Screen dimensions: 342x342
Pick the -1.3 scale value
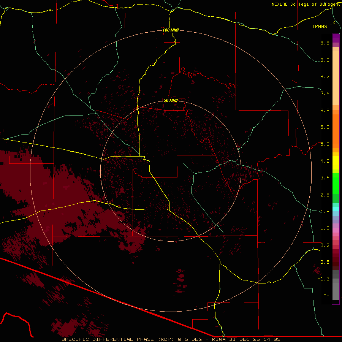[x=323, y=279]
